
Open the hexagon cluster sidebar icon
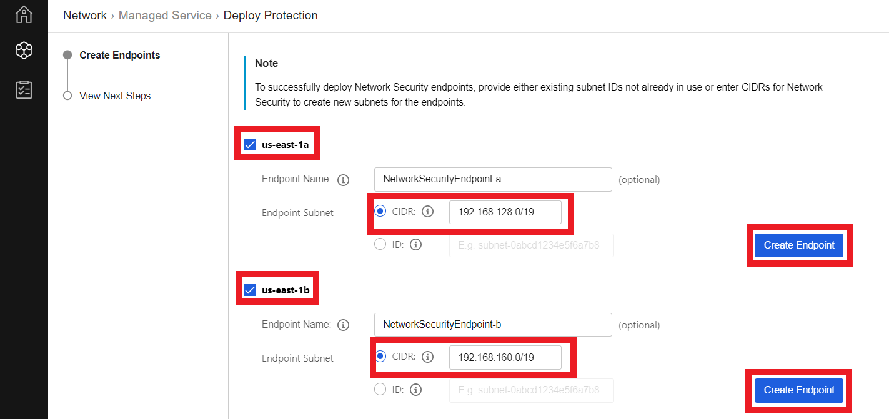click(x=24, y=51)
